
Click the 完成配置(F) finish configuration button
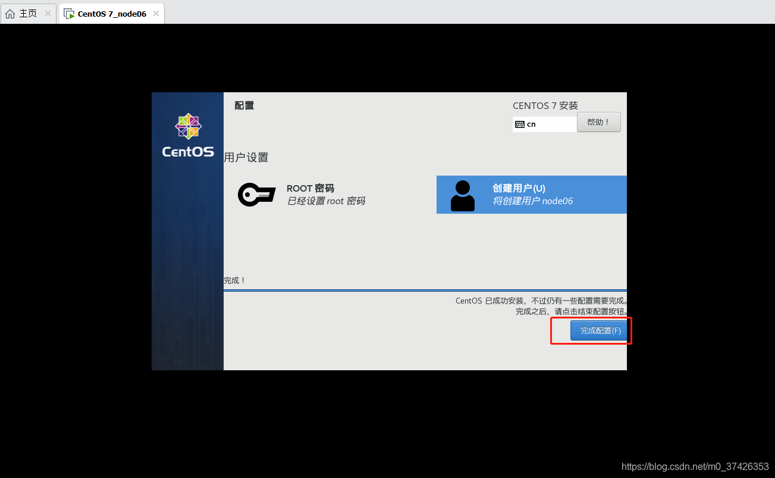click(x=598, y=331)
